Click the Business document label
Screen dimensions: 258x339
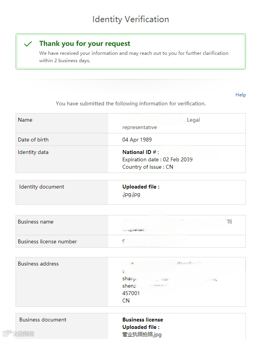click(x=42, y=320)
